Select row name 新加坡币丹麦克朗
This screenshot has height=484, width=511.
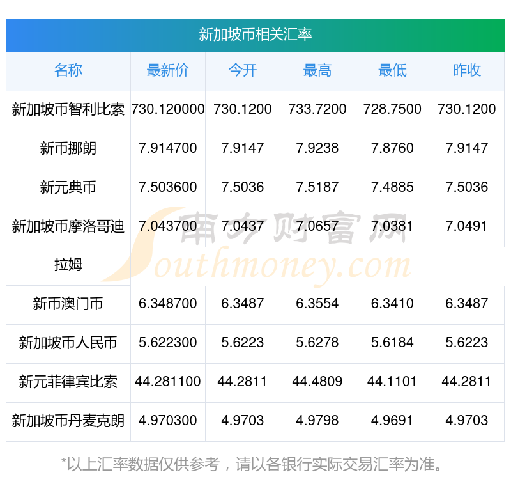pyautogui.click(x=68, y=421)
